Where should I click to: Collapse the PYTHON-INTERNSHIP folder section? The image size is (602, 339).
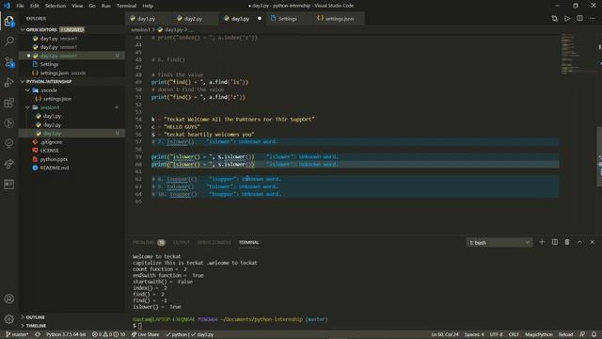click(48, 82)
